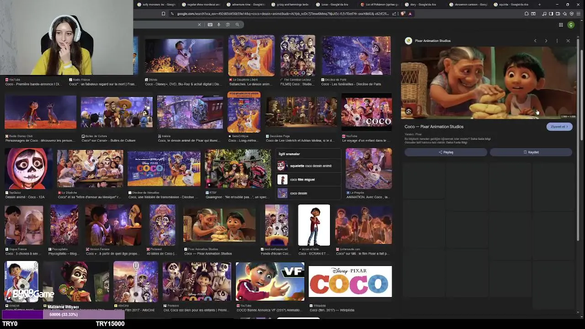Image resolution: width=585 pixels, height=329 pixels.
Task: Switch to the 'regular show mordecai' tab
Action: pos(201,5)
